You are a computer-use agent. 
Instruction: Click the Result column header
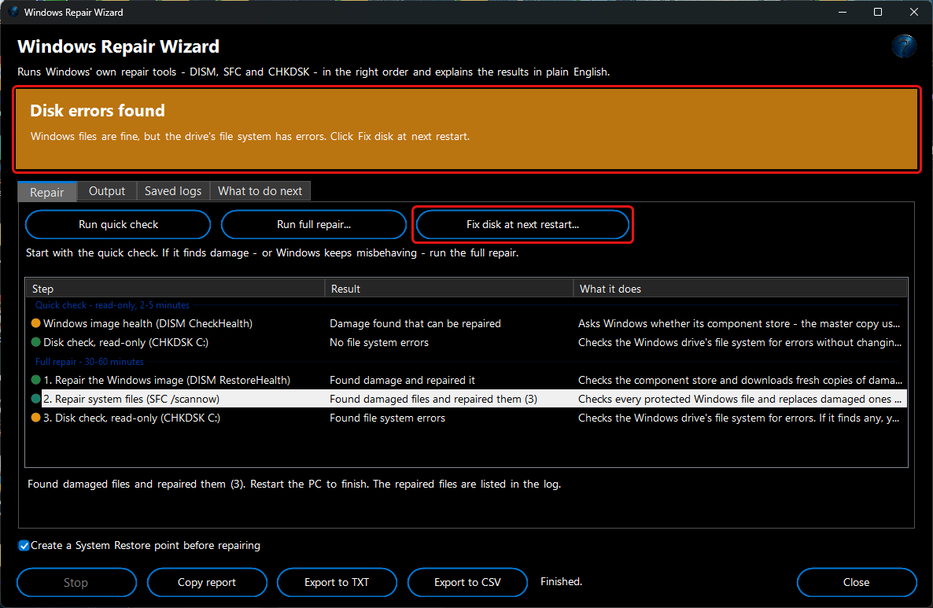click(449, 289)
